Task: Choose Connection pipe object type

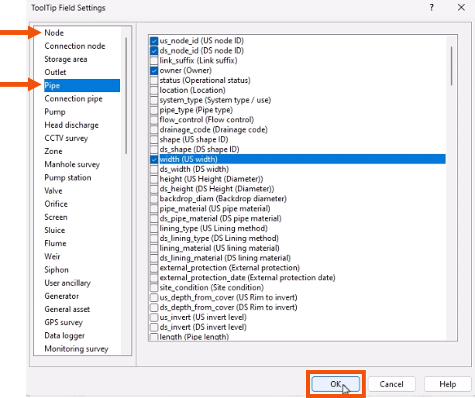Action: click(x=74, y=98)
